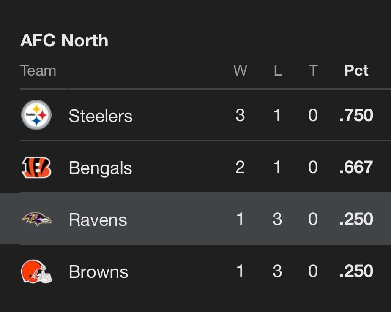Select the Ravens team logo

(x=36, y=219)
